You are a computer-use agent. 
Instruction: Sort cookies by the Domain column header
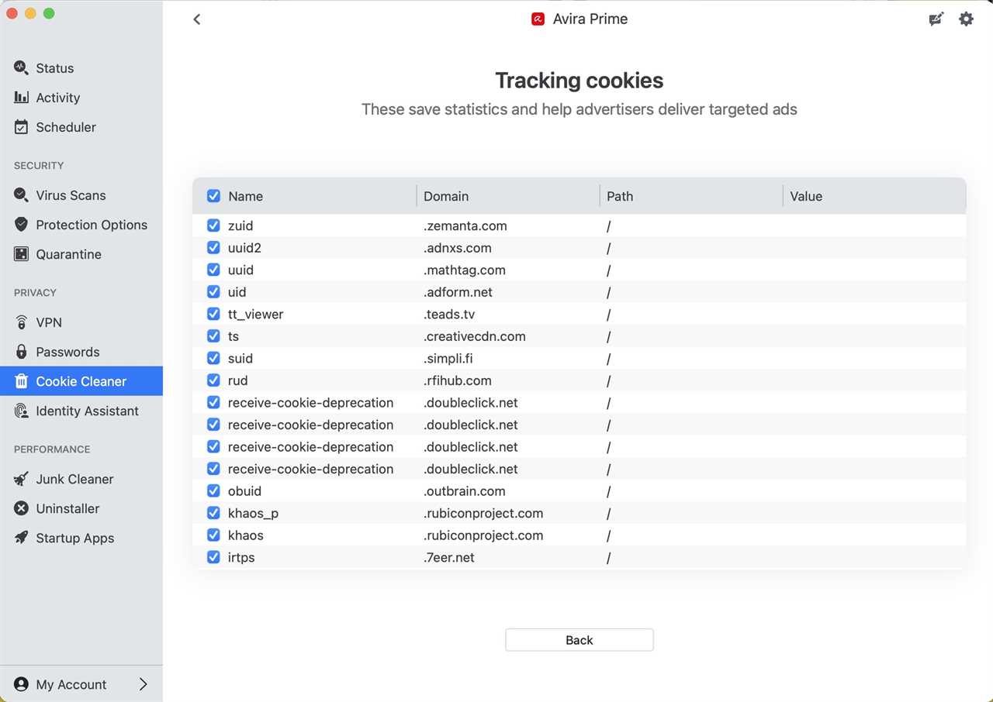pyautogui.click(x=446, y=197)
